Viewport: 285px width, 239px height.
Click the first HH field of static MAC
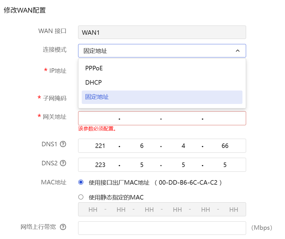[x=93, y=210]
